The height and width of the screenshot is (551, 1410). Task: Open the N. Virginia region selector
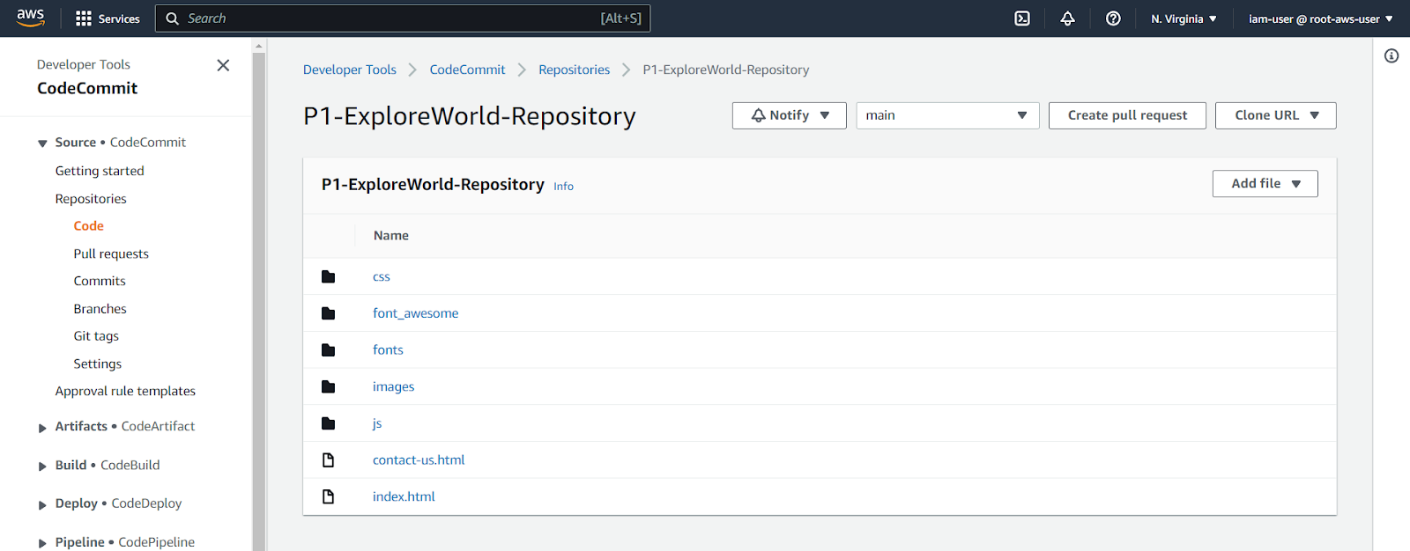click(x=1184, y=18)
